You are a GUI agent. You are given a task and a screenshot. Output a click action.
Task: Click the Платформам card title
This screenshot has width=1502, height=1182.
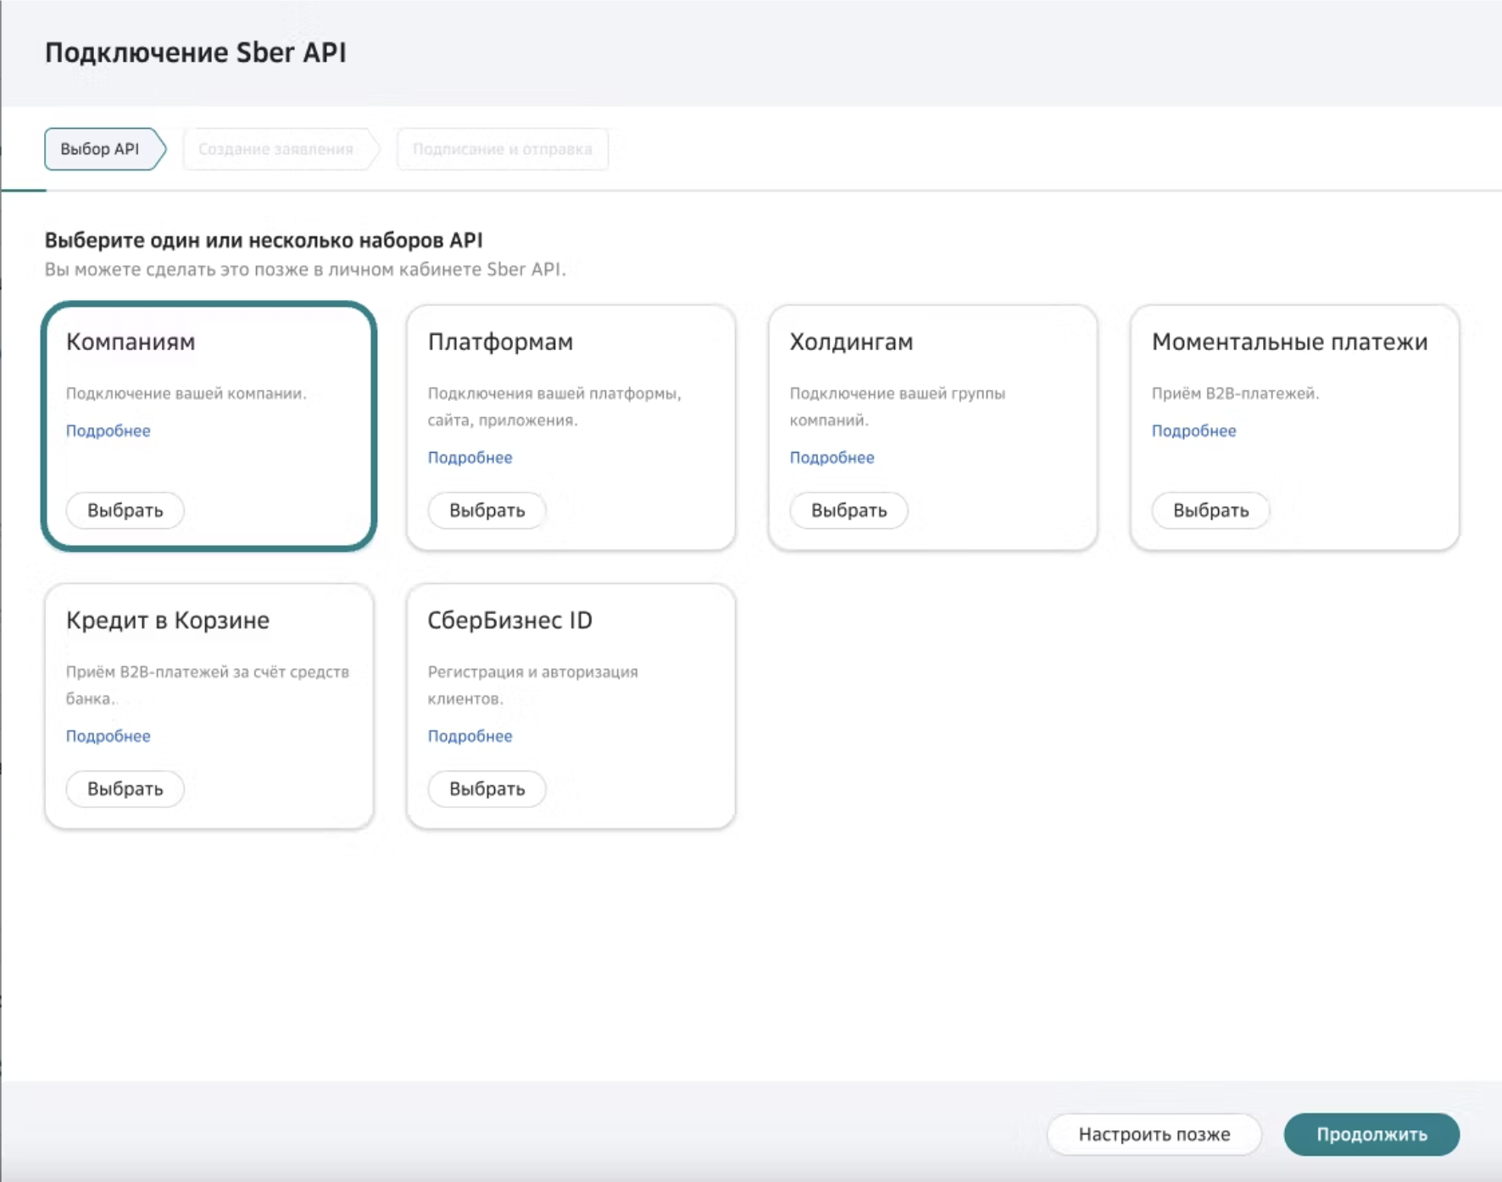501,342
